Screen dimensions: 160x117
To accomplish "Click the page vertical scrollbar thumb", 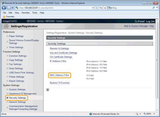I will 157,60.
